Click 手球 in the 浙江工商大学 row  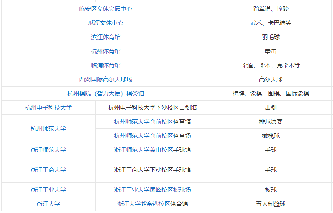pyautogui.click(x=271, y=170)
